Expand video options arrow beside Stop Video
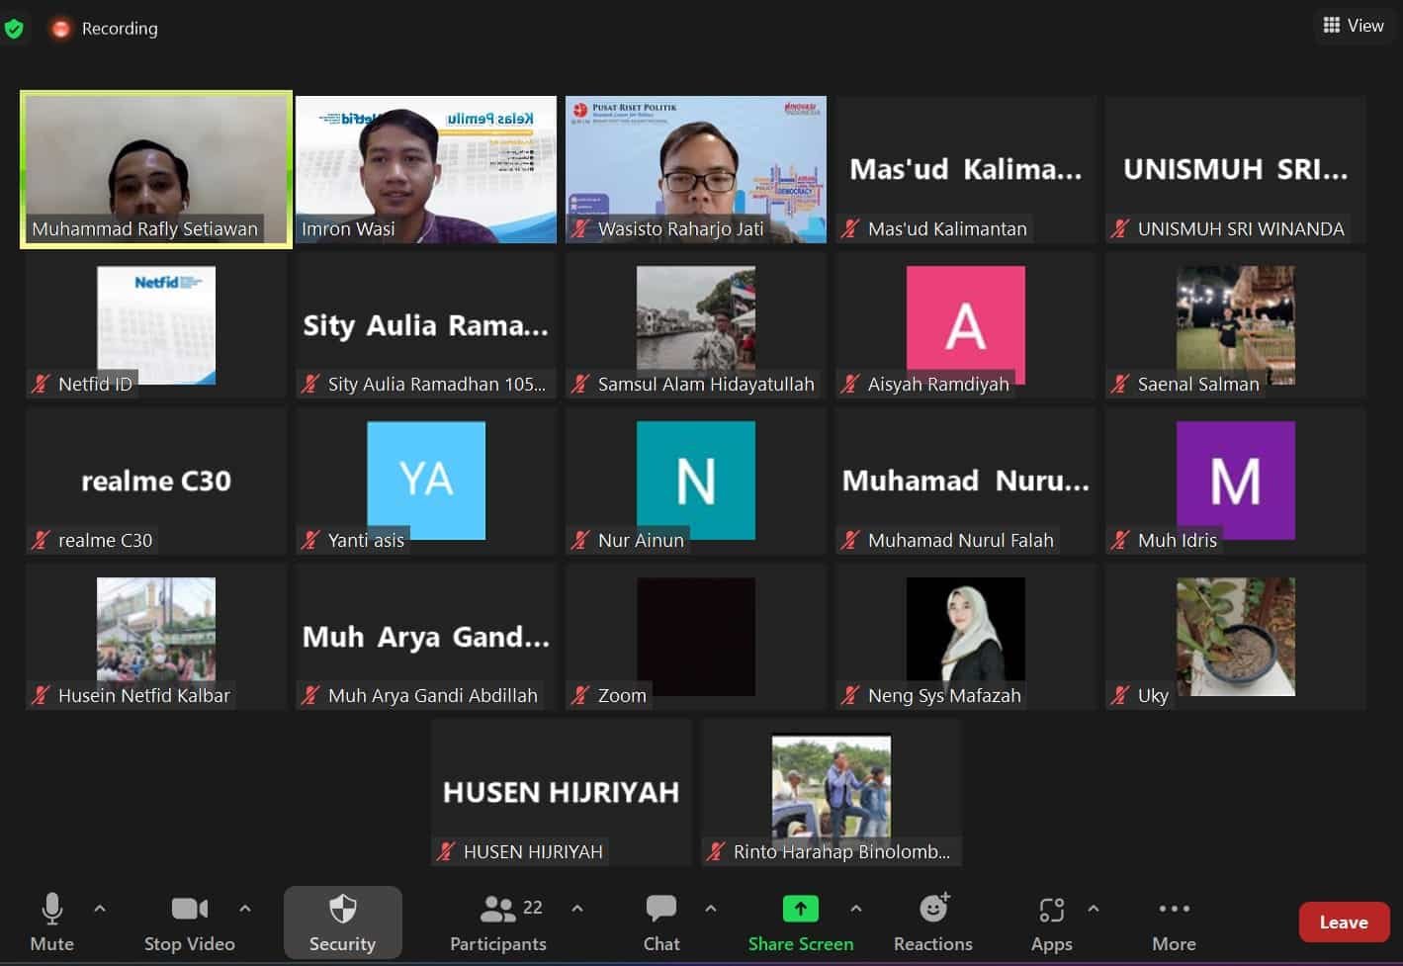The image size is (1403, 966). point(245,908)
